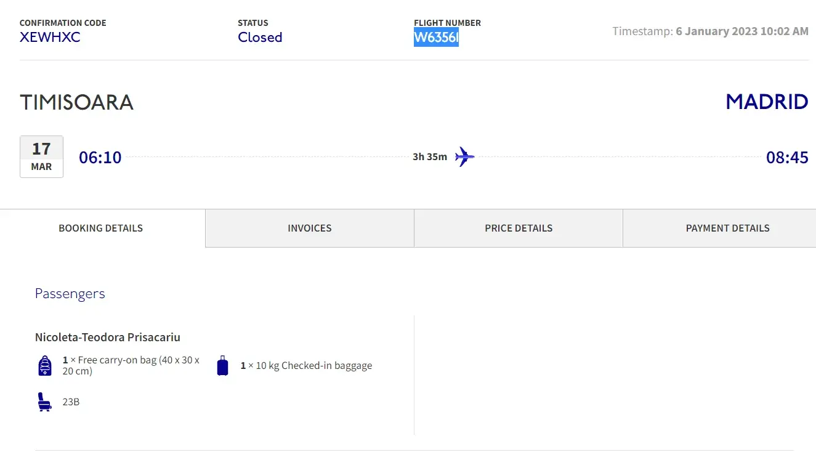Screen dimensions: 816x457
Task: Click passenger name Nicoleta-Teodora Prisacariu
Action: tap(108, 337)
